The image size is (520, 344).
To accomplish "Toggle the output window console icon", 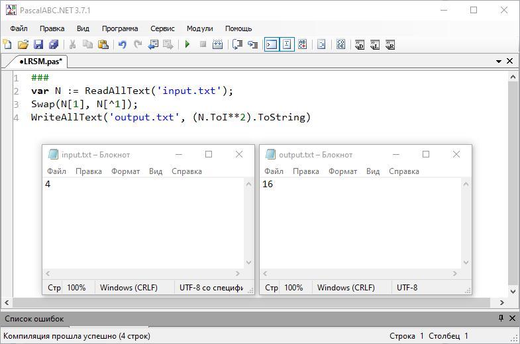I will tap(272, 44).
